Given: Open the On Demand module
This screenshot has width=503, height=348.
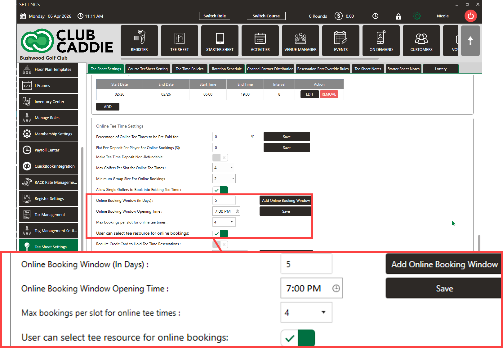Looking at the screenshot, I should tap(381, 41).
